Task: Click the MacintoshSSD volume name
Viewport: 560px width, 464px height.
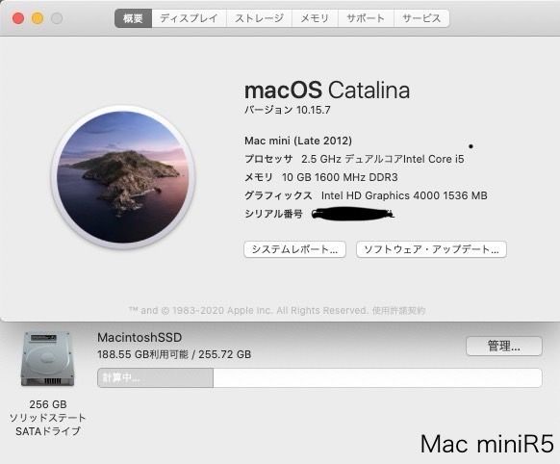Action: click(x=140, y=338)
